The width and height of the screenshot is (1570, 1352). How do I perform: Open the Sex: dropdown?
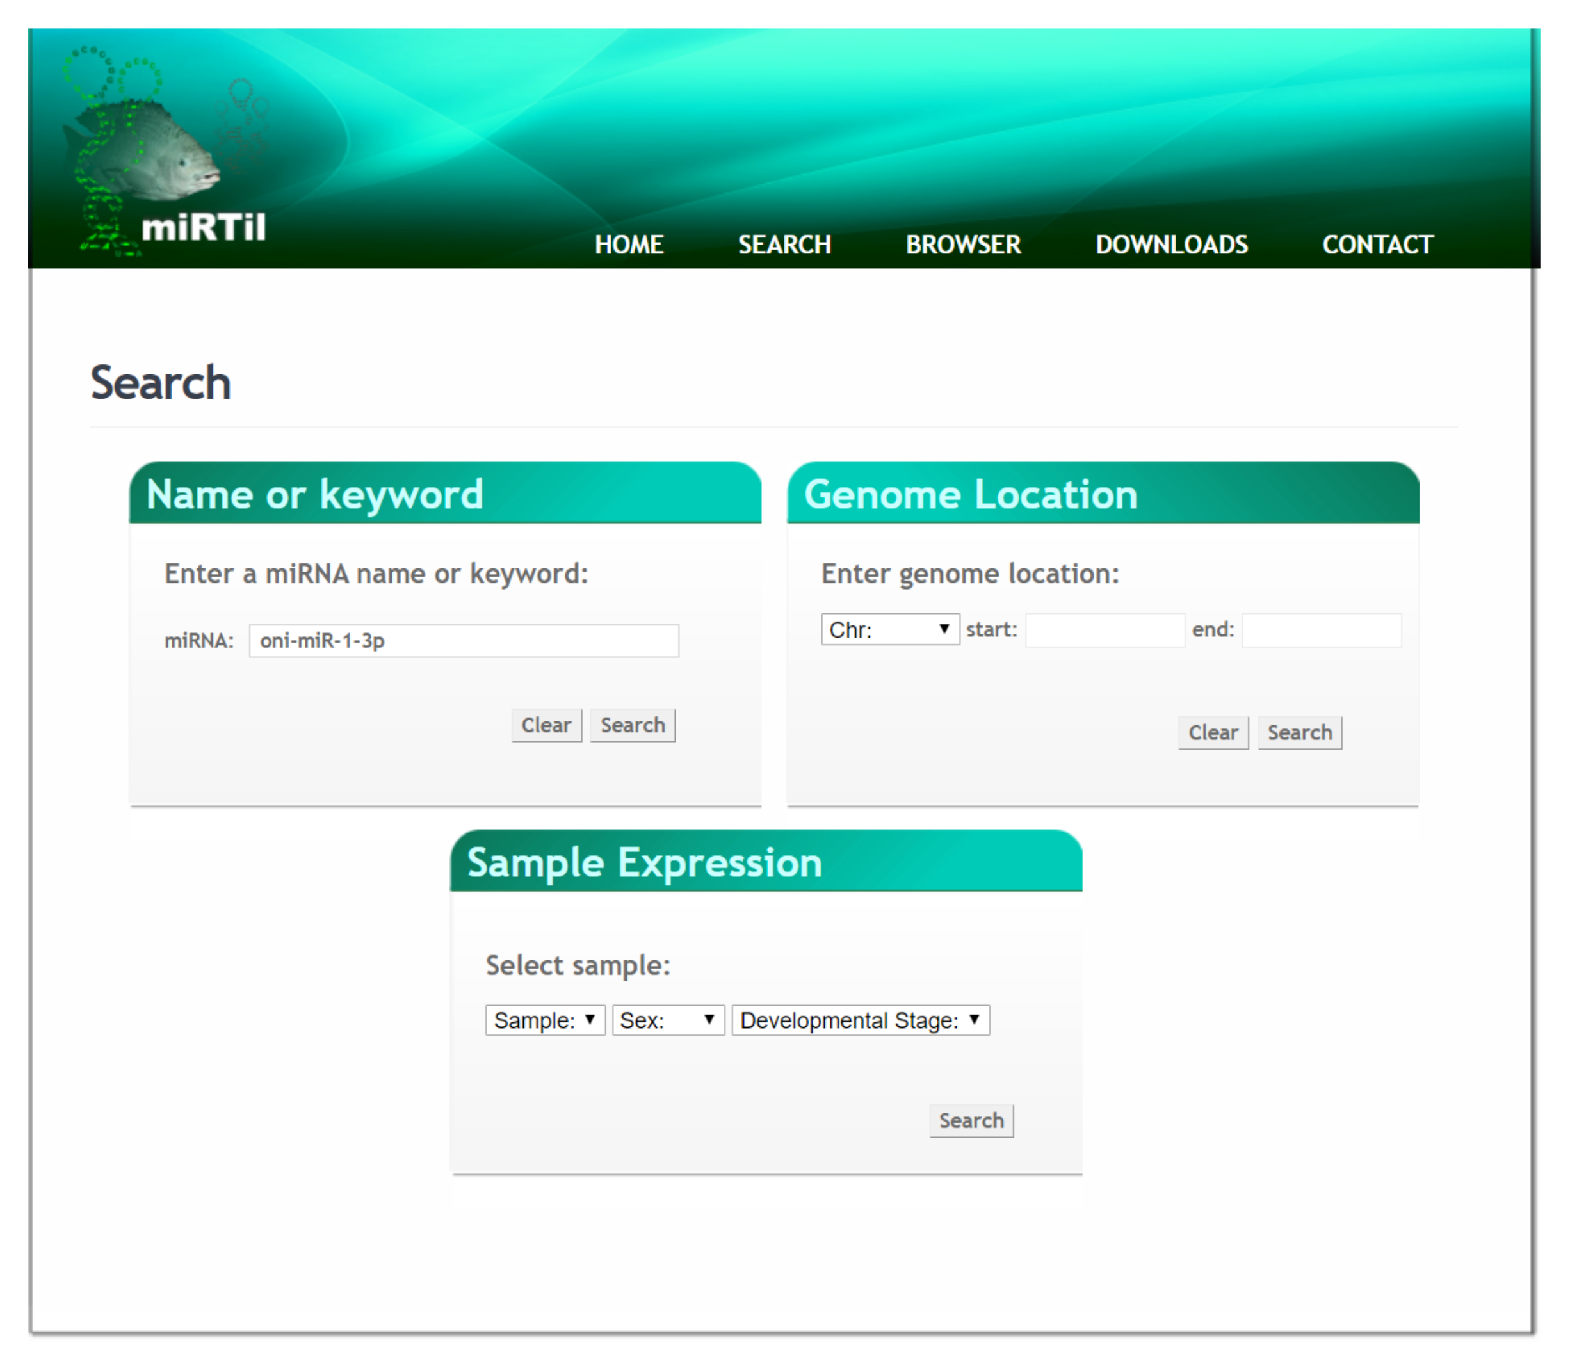(668, 1020)
